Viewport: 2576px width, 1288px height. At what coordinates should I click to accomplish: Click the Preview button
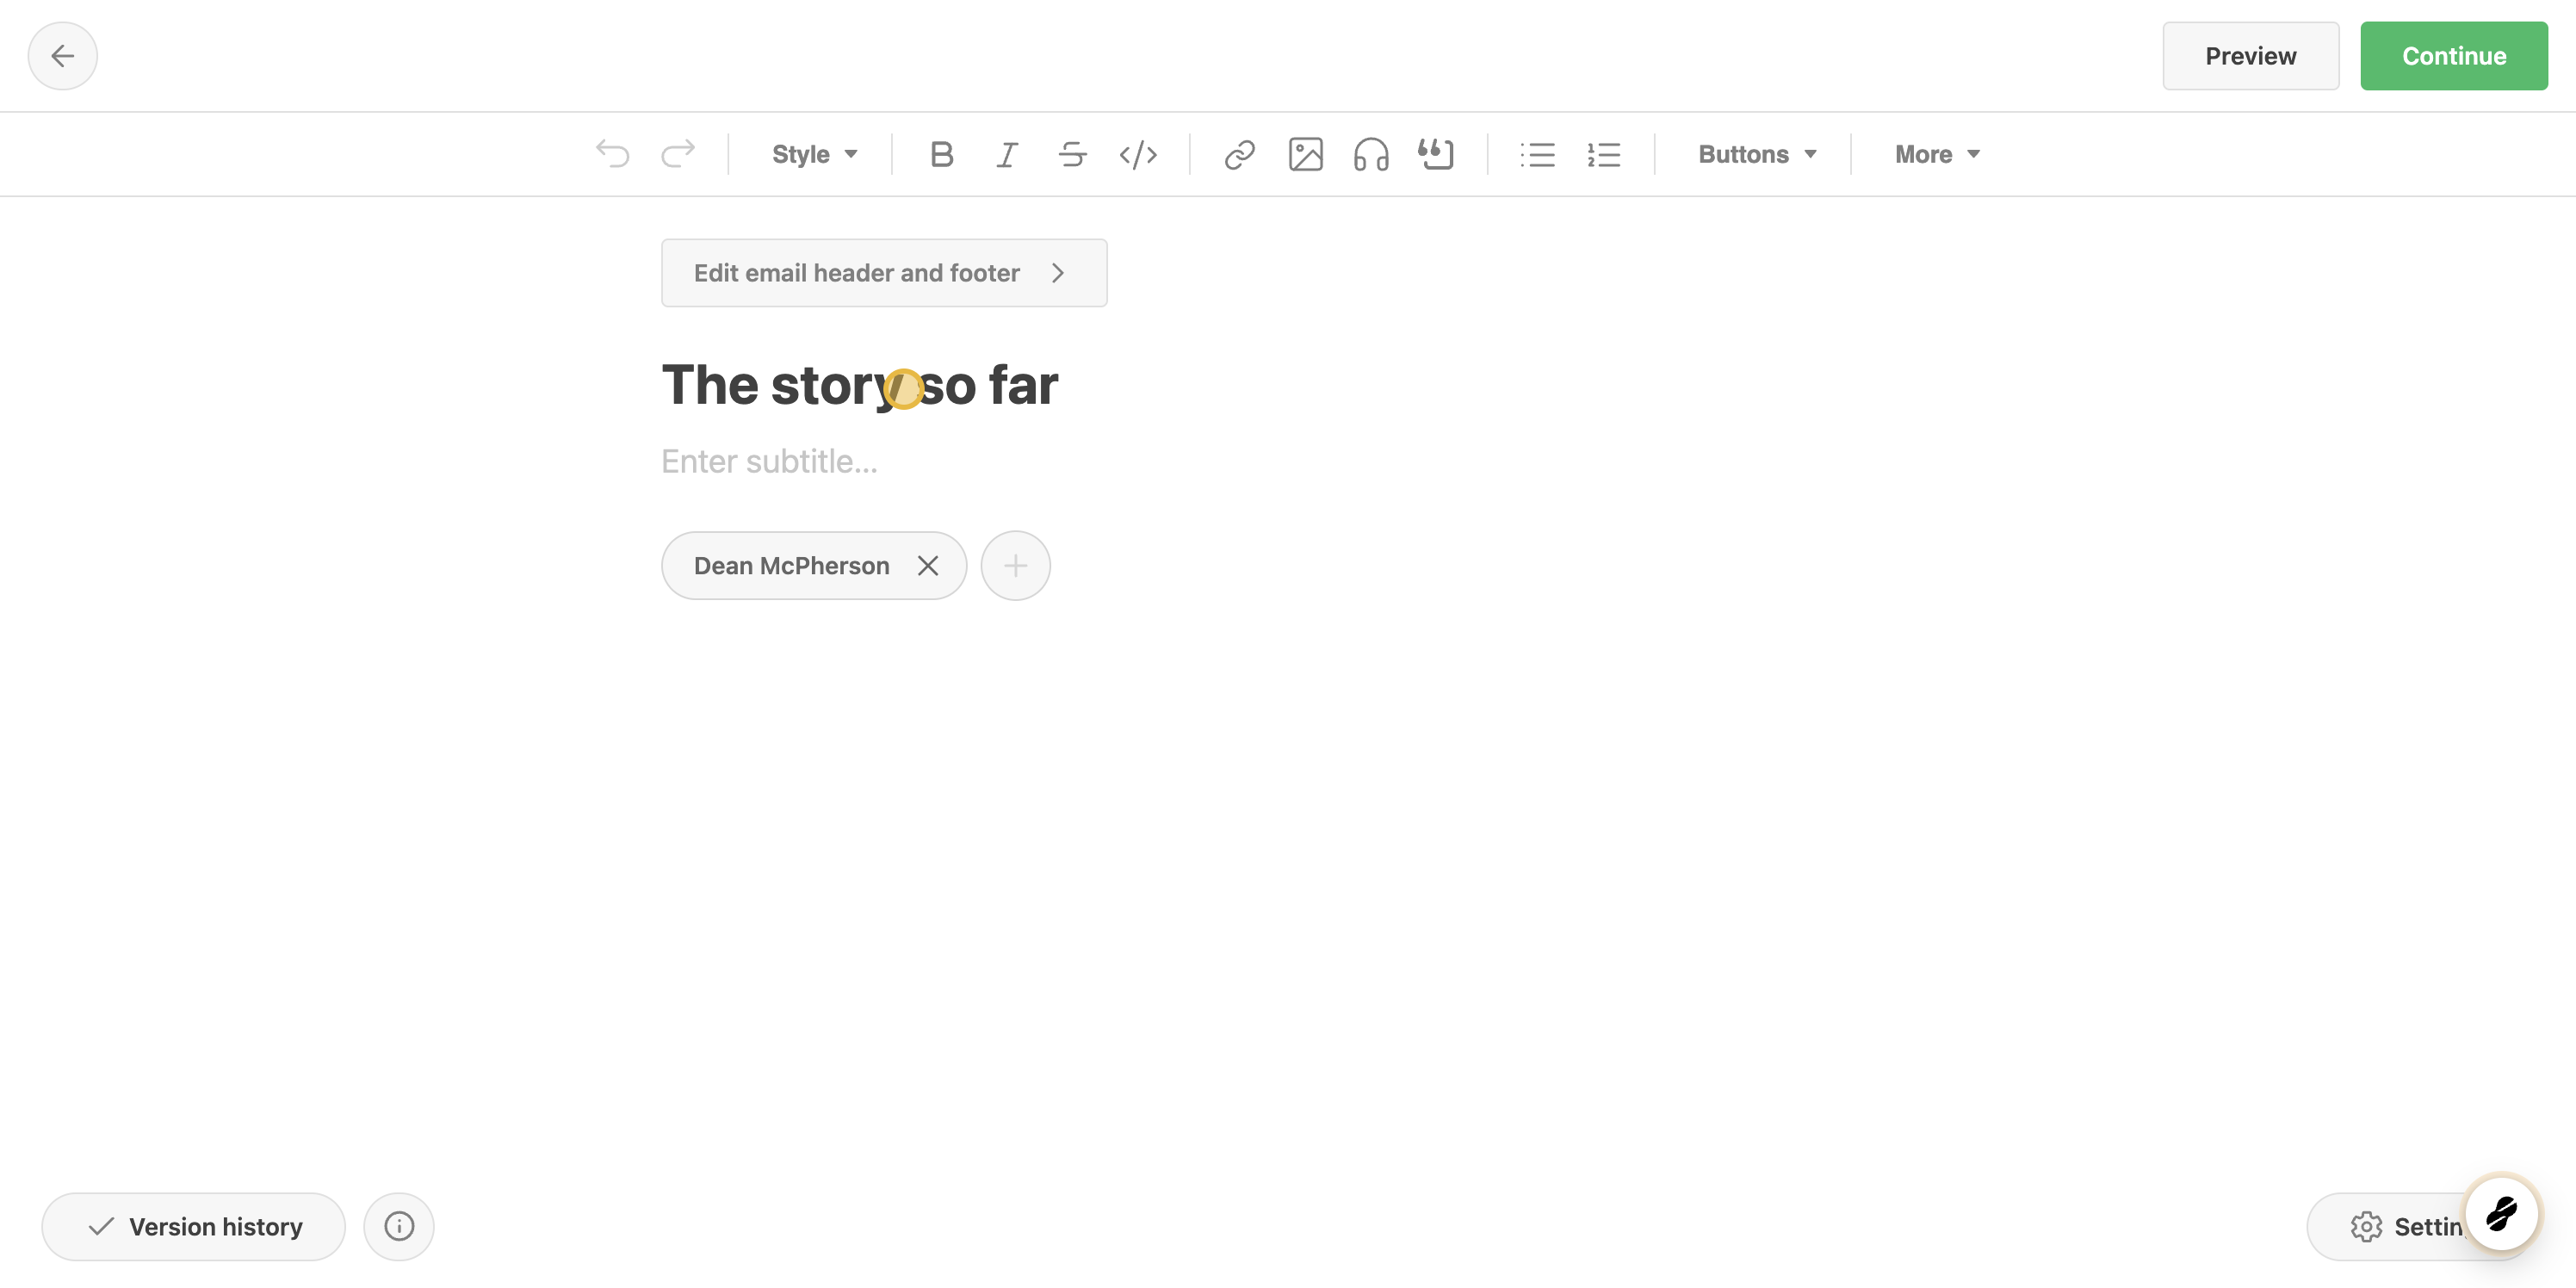(2250, 56)
